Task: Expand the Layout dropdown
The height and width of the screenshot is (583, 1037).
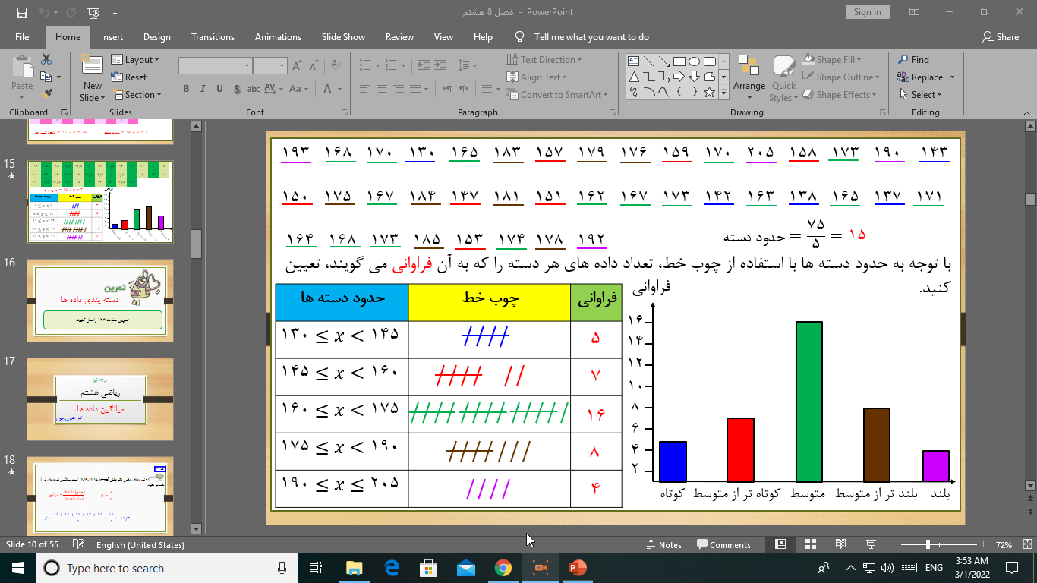Action: click(x=136, y=60)
